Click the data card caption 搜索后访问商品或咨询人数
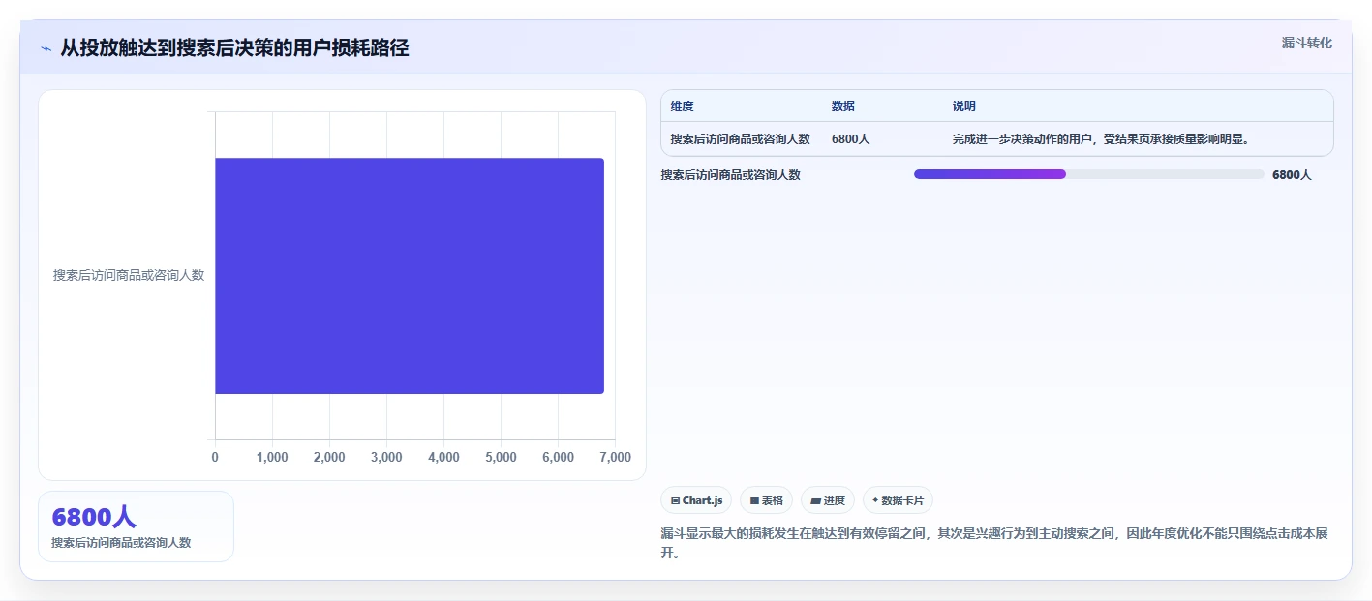1372x601 pixels. click(x=121, y=543)
